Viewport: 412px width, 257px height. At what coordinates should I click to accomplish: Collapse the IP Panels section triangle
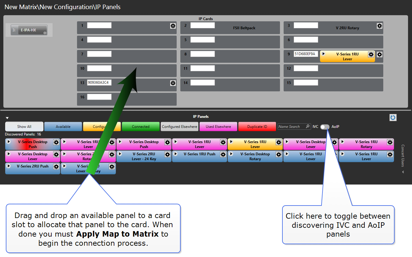pyautogui.click(x=7, y=118)
